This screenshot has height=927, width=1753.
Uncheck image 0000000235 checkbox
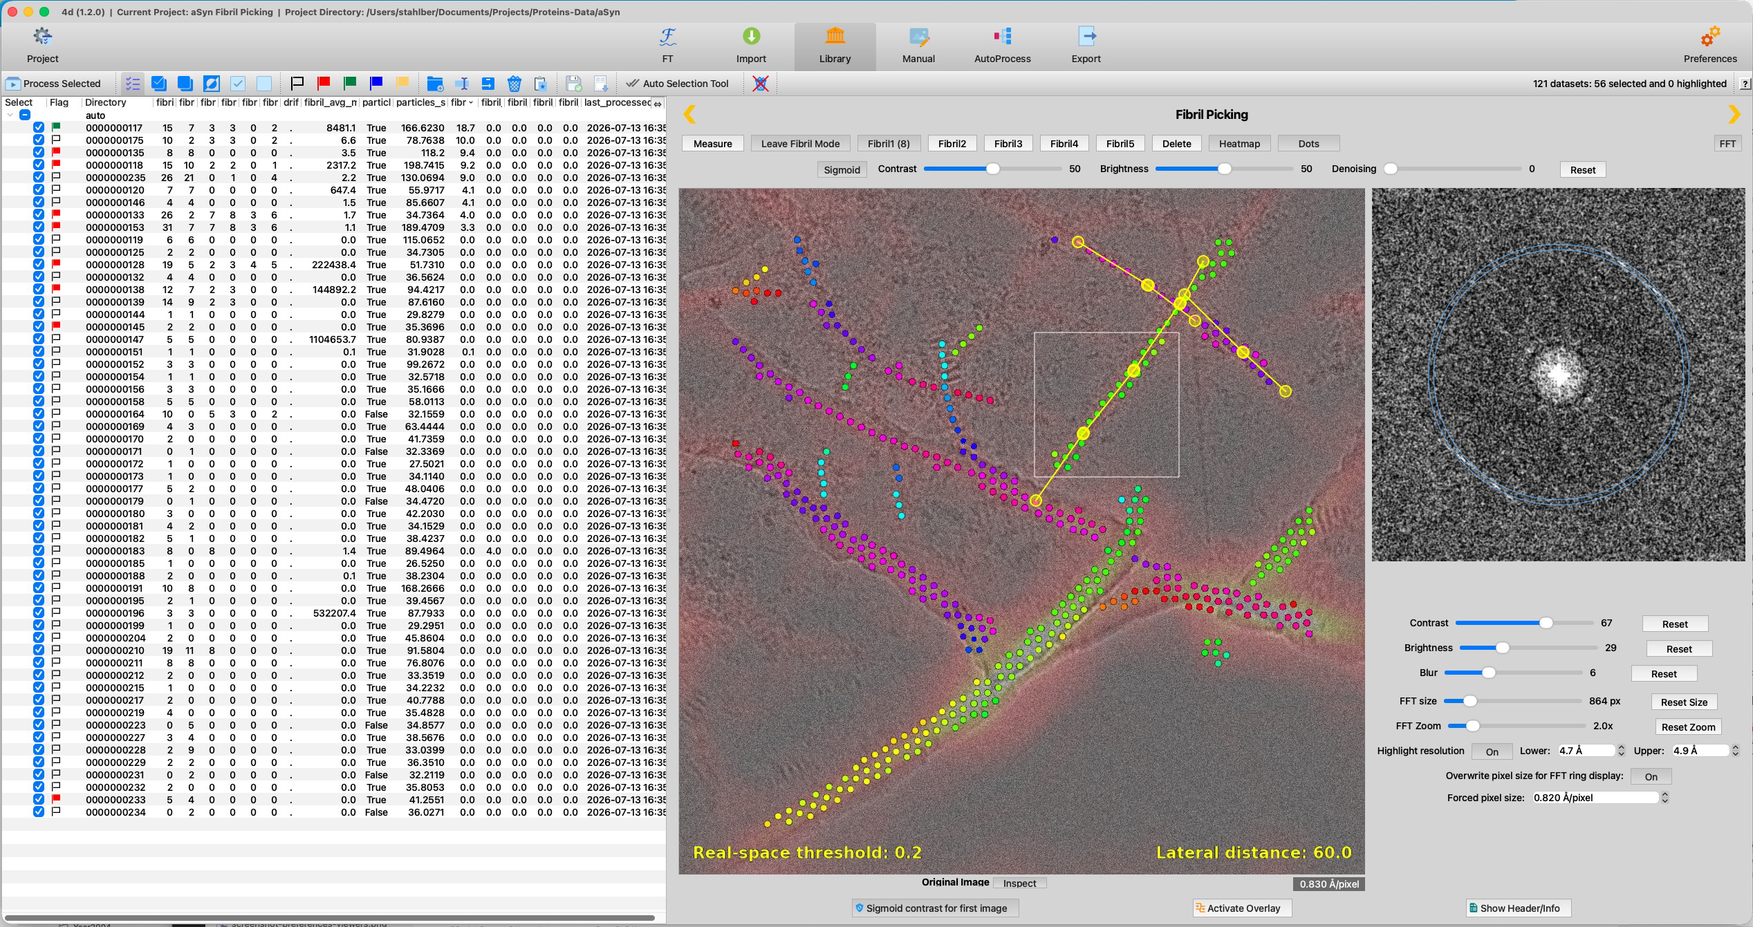point(39,178)
